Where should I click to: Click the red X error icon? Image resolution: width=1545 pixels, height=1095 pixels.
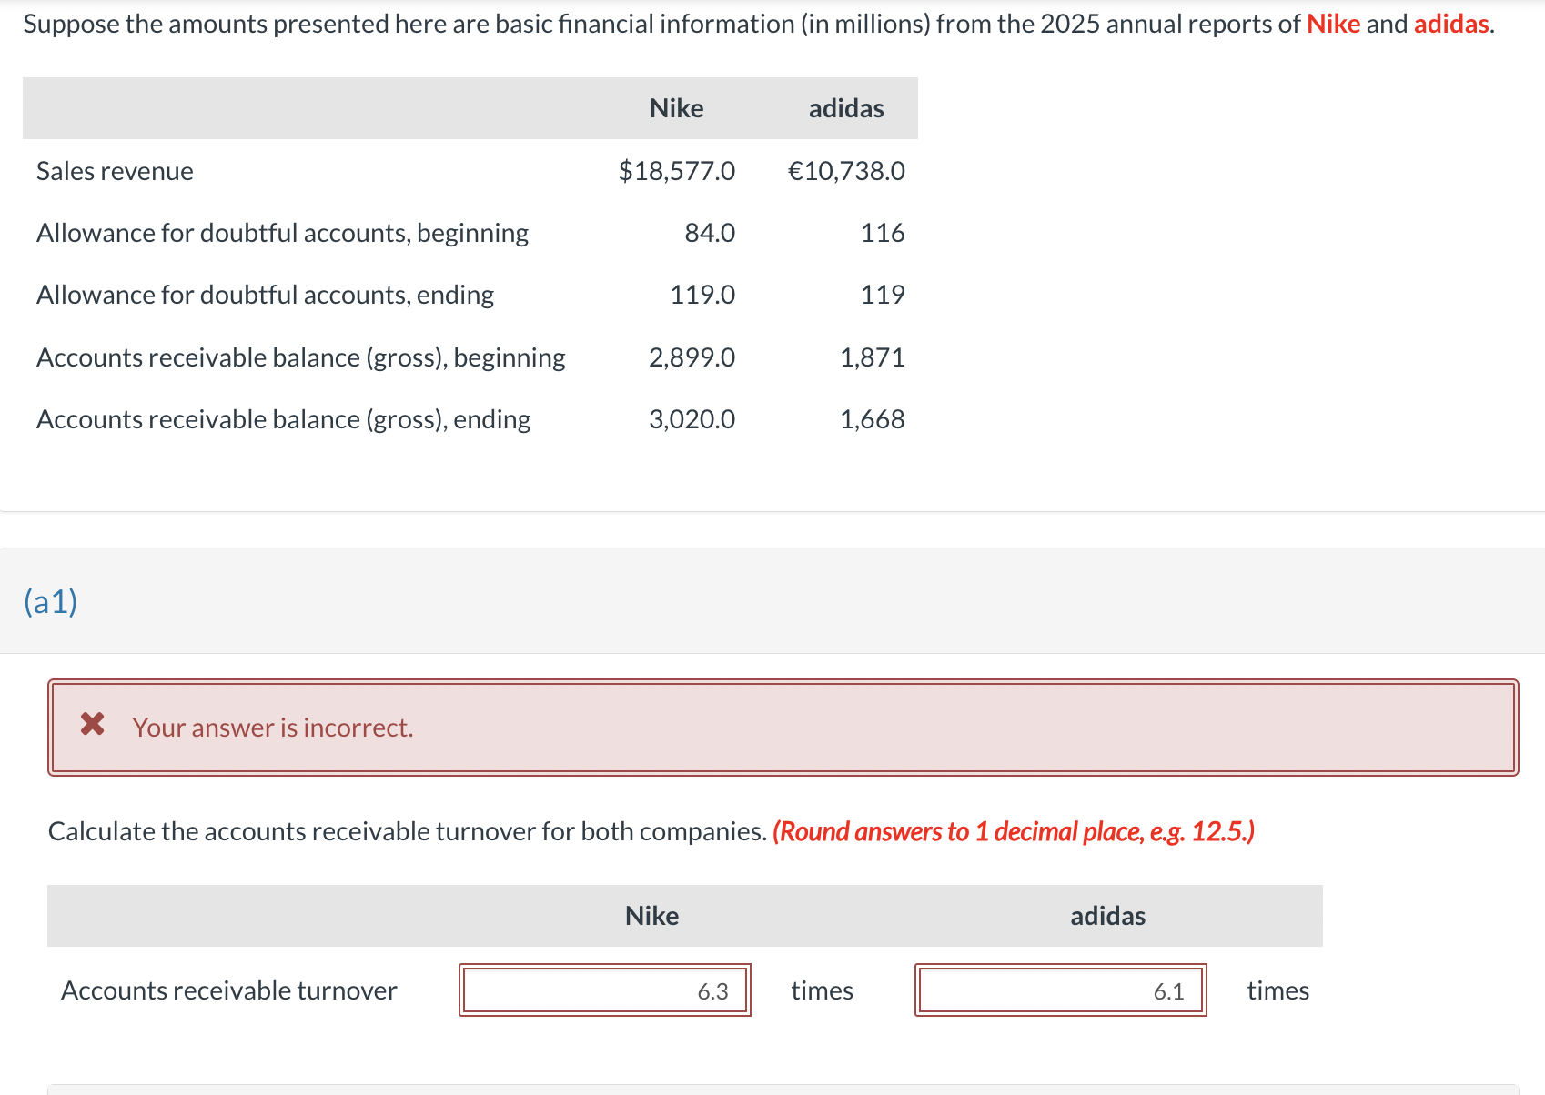coord(91,725)
